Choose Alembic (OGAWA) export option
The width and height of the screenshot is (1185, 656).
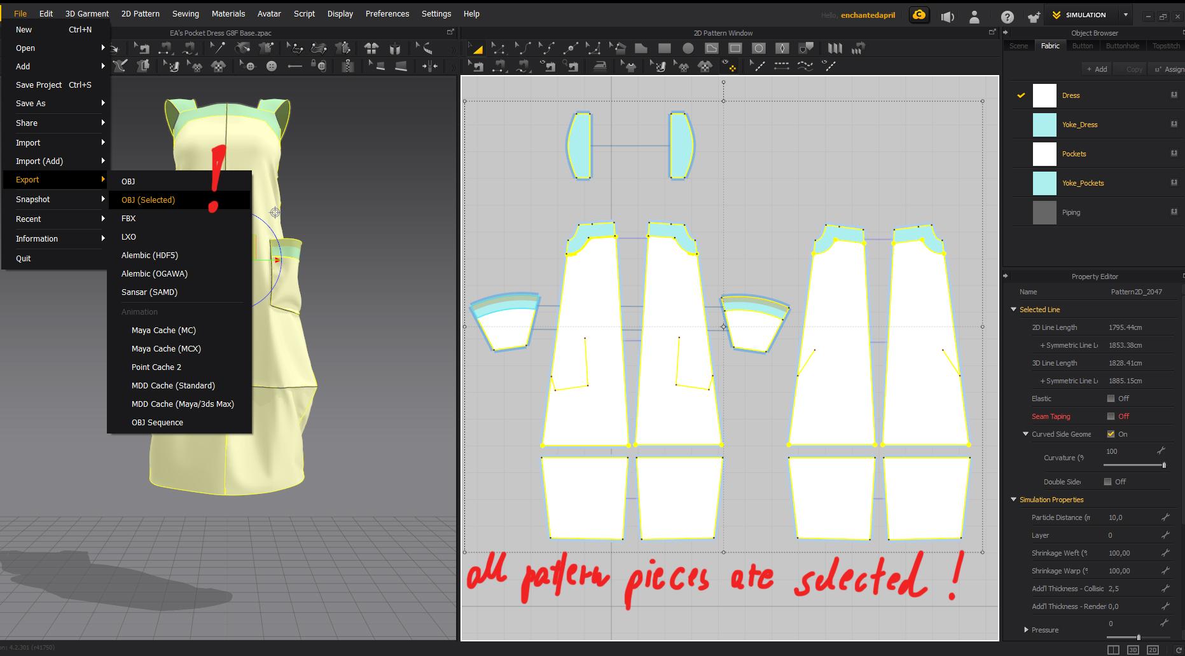(x=179, y=273)
